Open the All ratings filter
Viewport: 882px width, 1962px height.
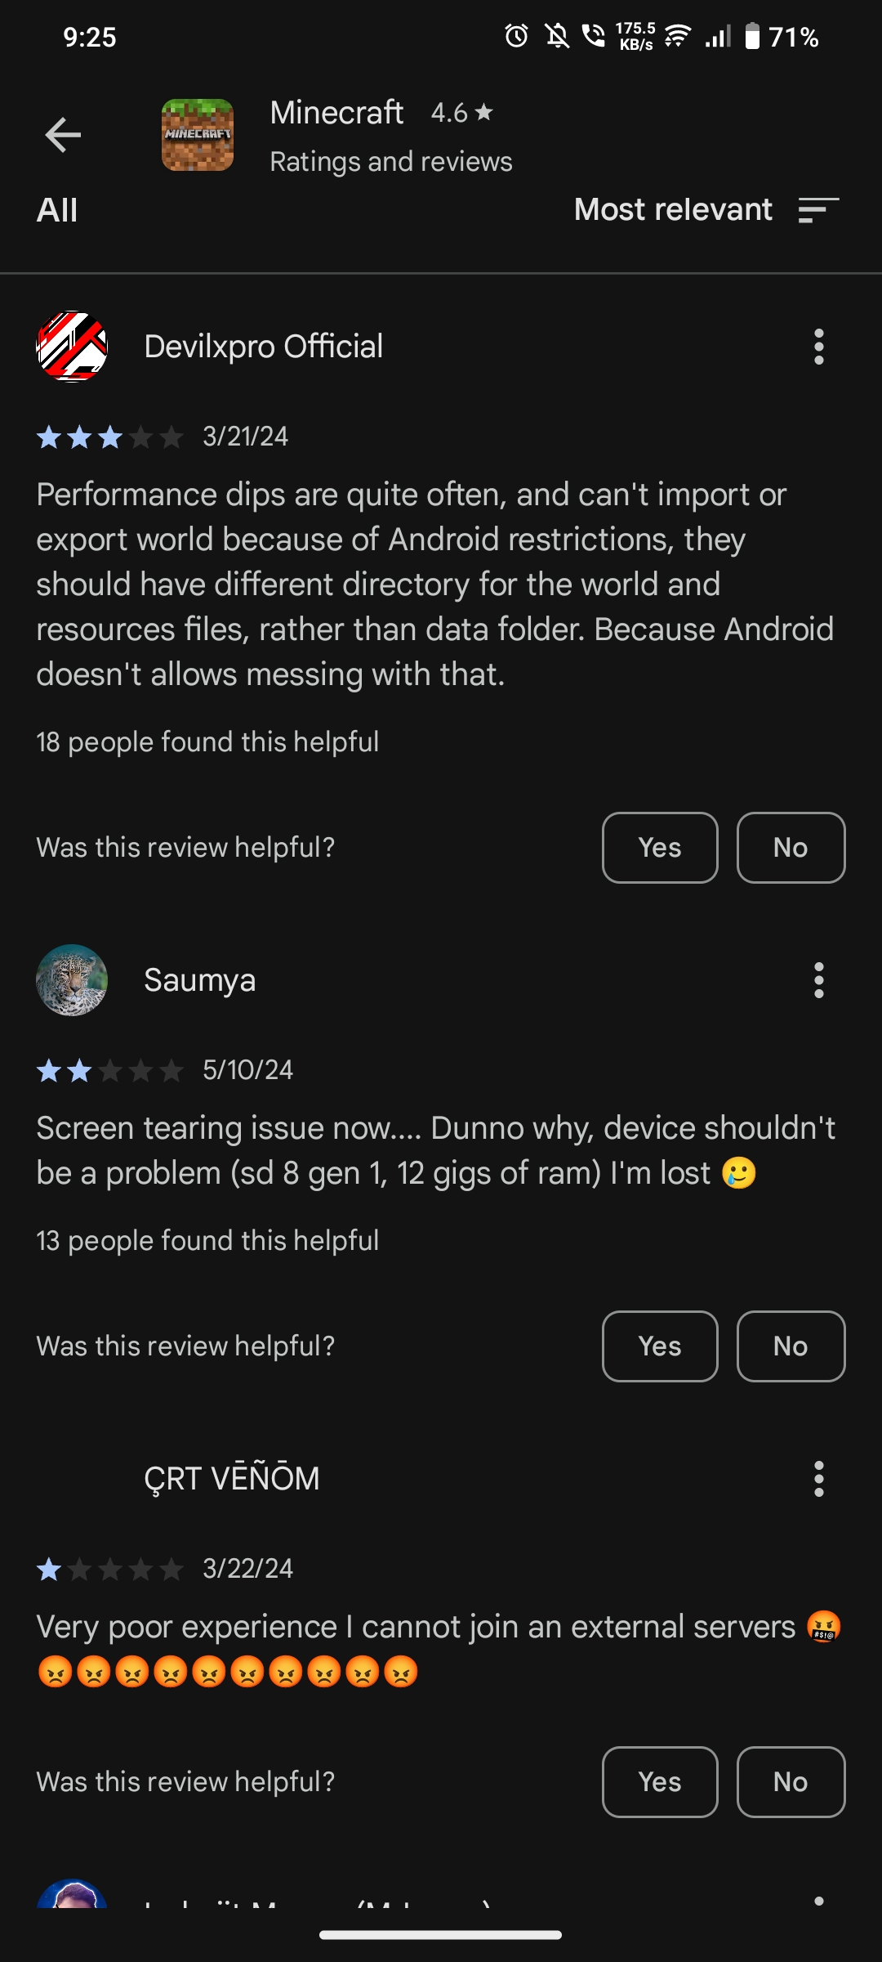(57, 211)
